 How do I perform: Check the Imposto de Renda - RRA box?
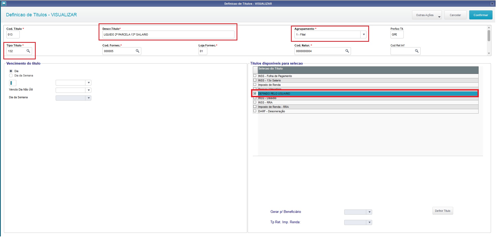255,107
